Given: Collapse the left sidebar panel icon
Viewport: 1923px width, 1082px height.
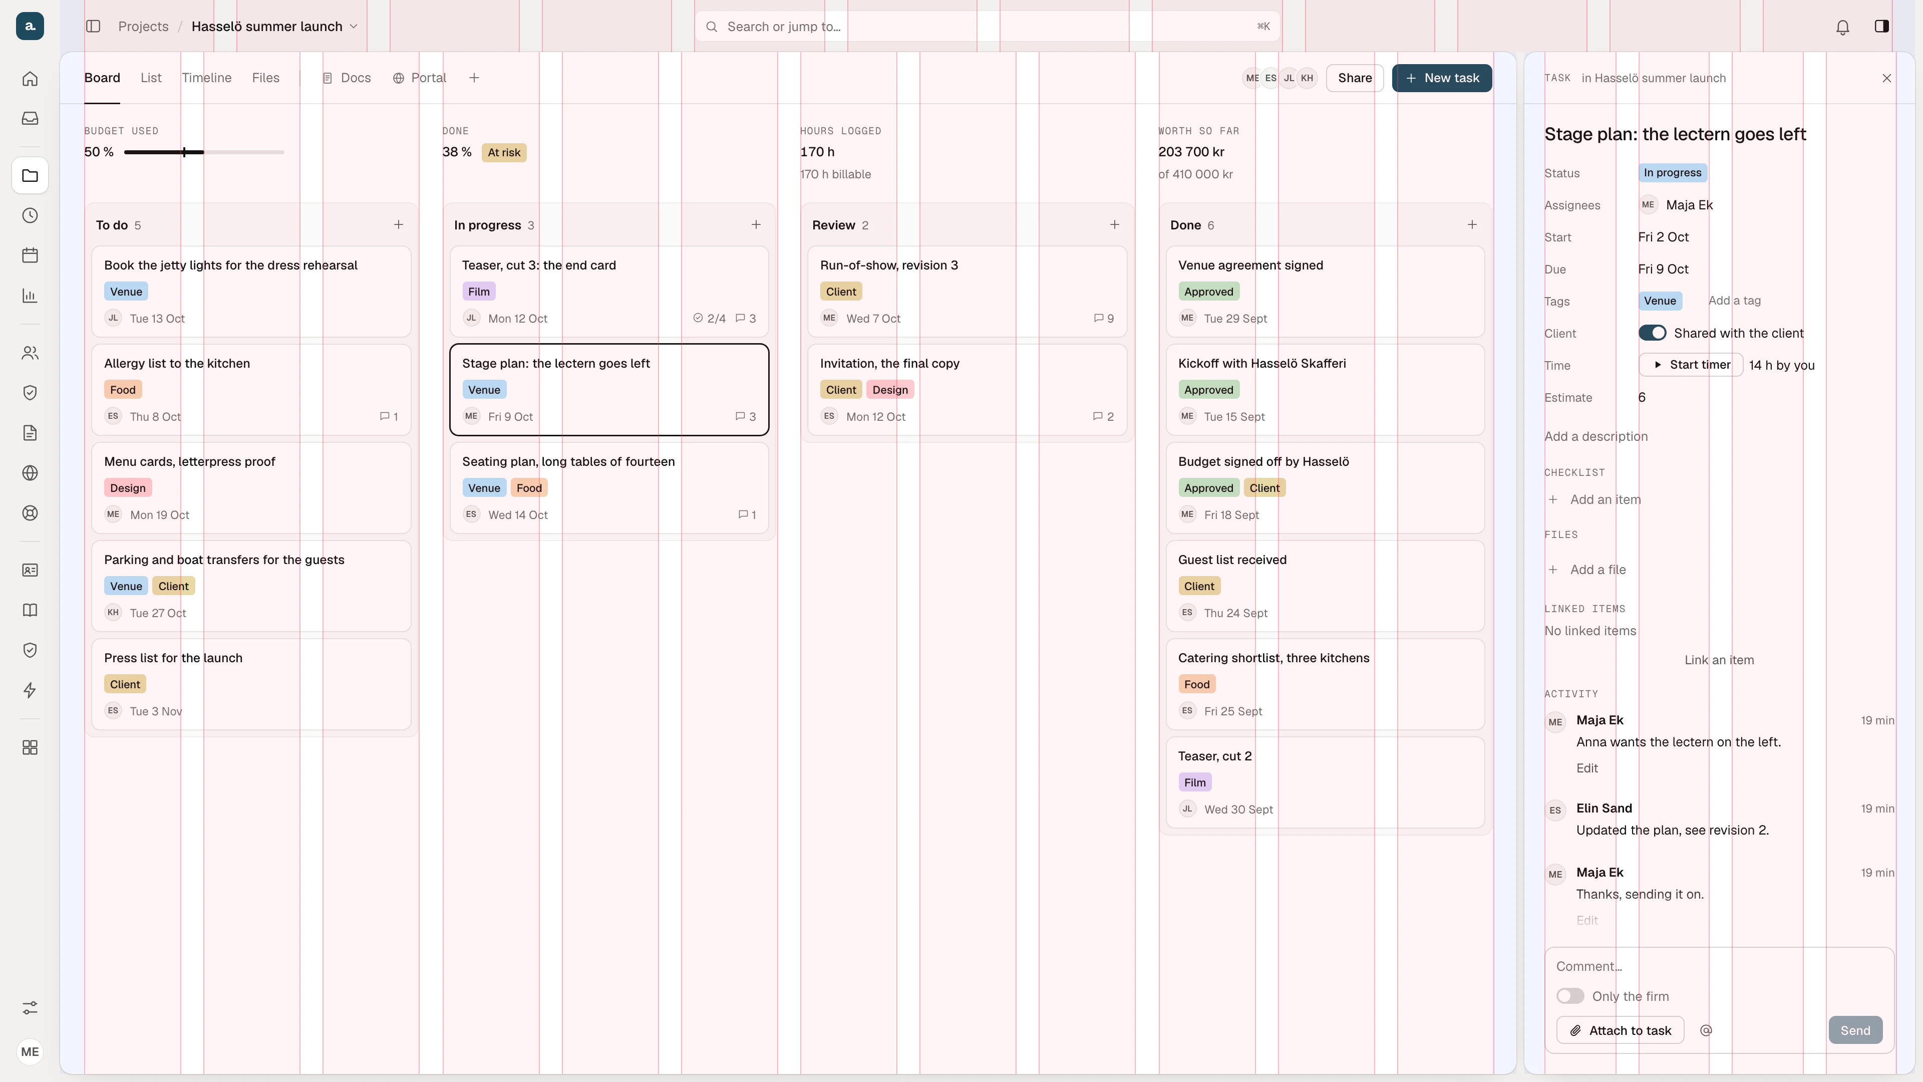Looking at the screenshot, I should point(93,26).
